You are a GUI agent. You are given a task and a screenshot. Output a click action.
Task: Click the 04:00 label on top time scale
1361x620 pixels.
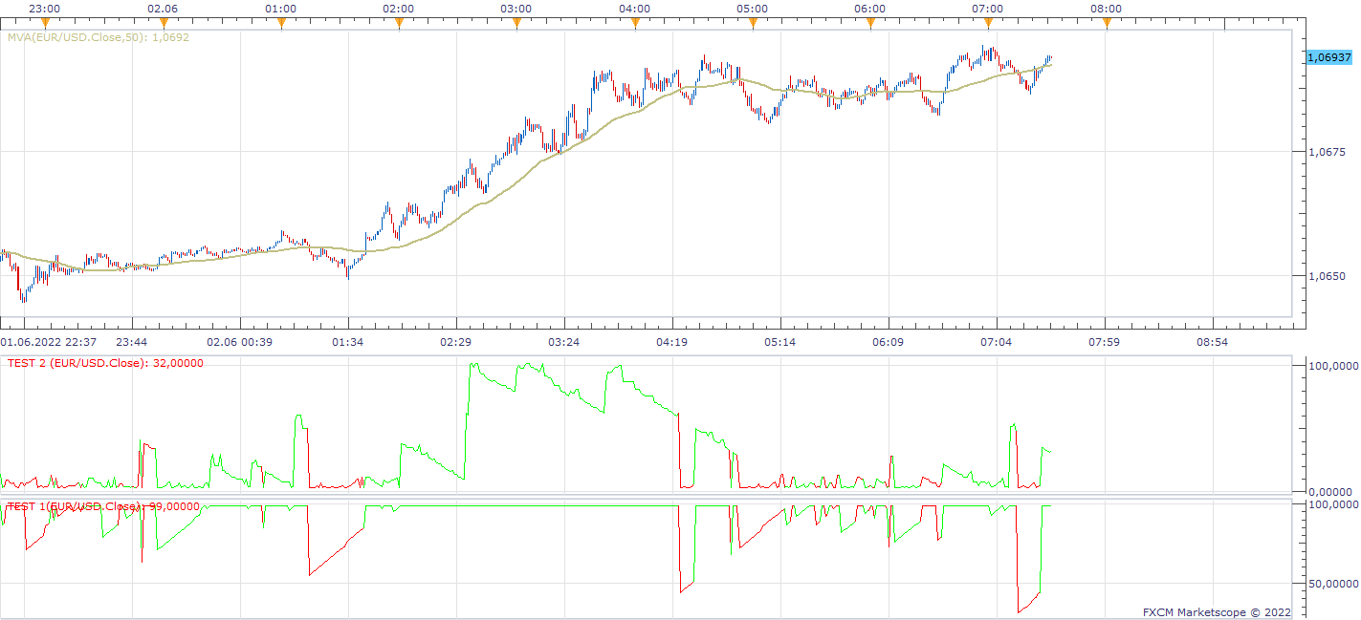coord(635,9)
